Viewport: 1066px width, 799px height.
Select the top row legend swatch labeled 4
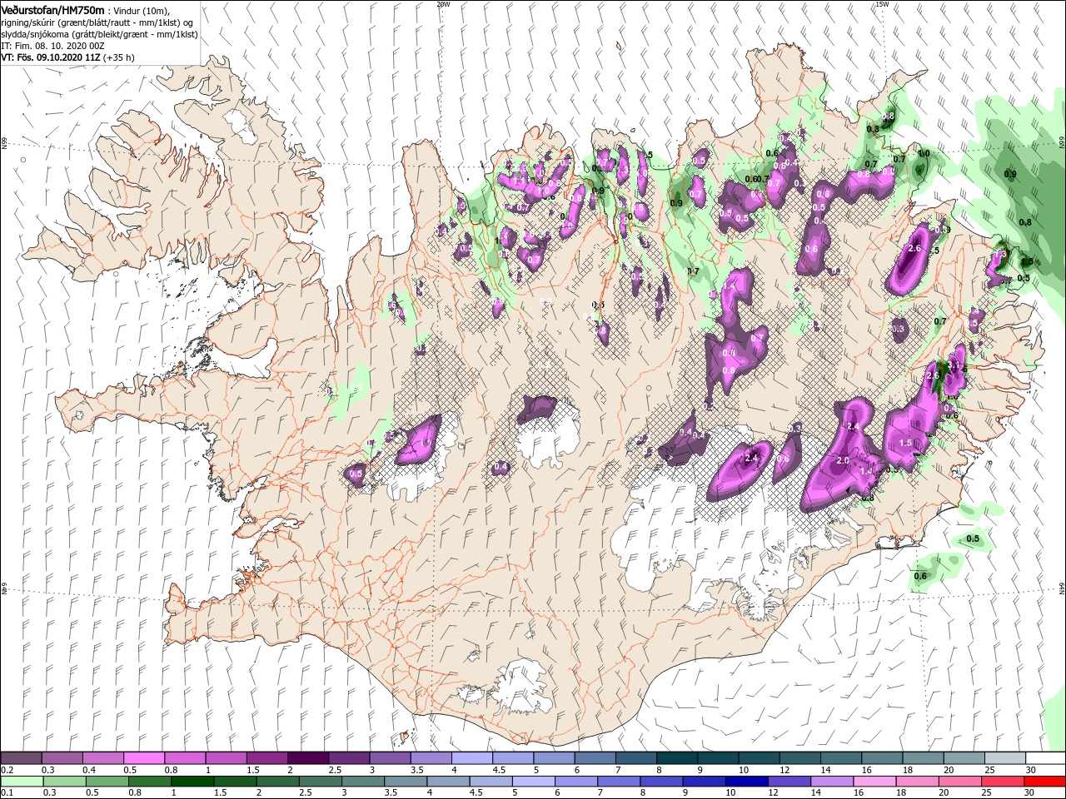pos(471,758)
